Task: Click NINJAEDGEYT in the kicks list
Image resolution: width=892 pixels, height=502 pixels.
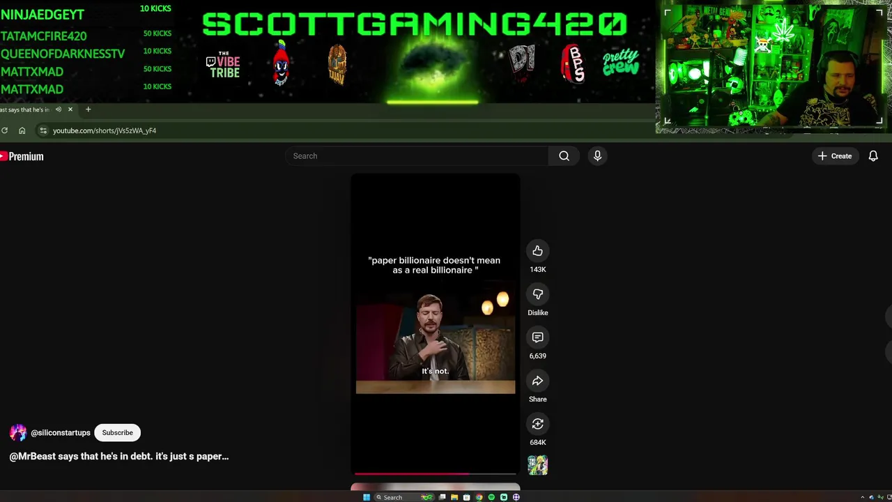Action: pos(43,15)
